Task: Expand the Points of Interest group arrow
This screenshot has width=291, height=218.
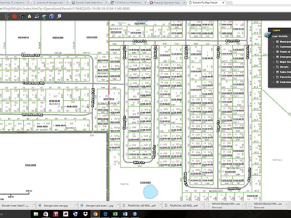Action: (x=273, y=51)
